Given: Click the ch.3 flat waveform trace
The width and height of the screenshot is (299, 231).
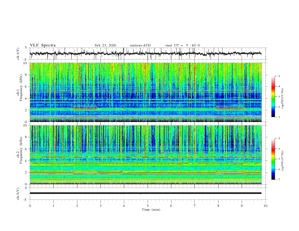Looking at the screenshot, I should tap(147, 193).
